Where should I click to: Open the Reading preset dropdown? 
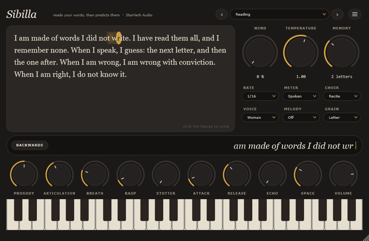[279, 14]
